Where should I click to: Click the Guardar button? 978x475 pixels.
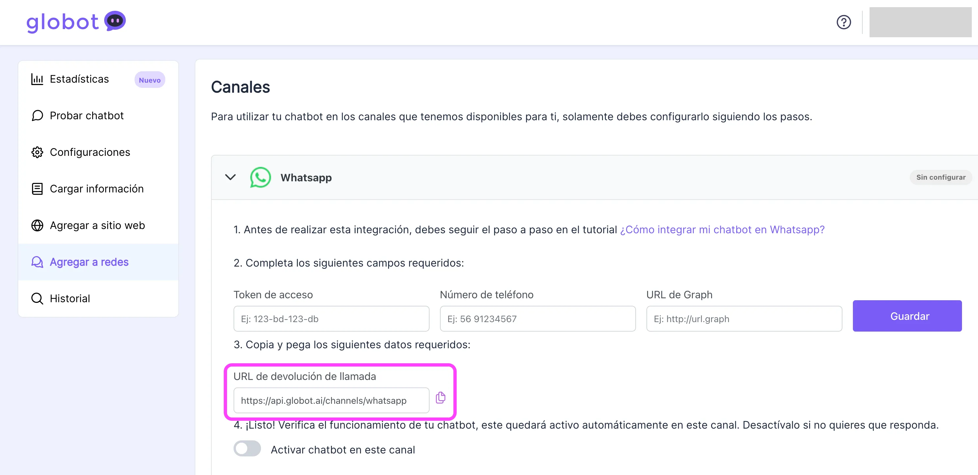(907, 316)
